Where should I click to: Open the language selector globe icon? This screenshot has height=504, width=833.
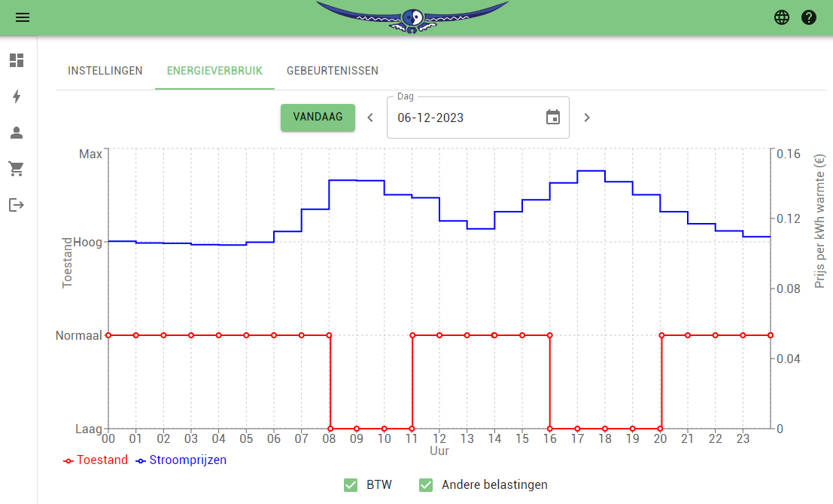[781, 17]
